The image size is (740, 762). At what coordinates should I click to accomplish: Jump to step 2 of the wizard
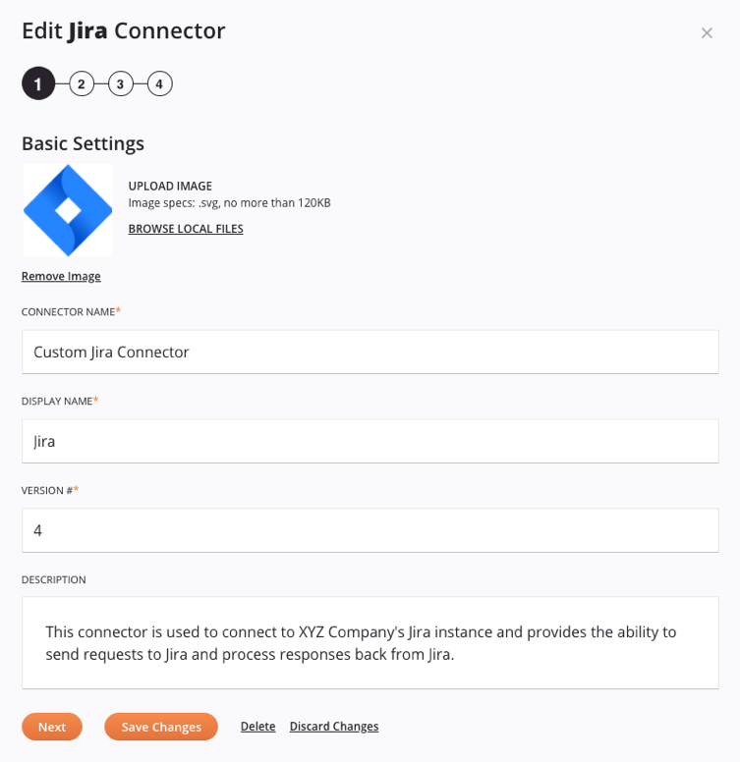82,83
